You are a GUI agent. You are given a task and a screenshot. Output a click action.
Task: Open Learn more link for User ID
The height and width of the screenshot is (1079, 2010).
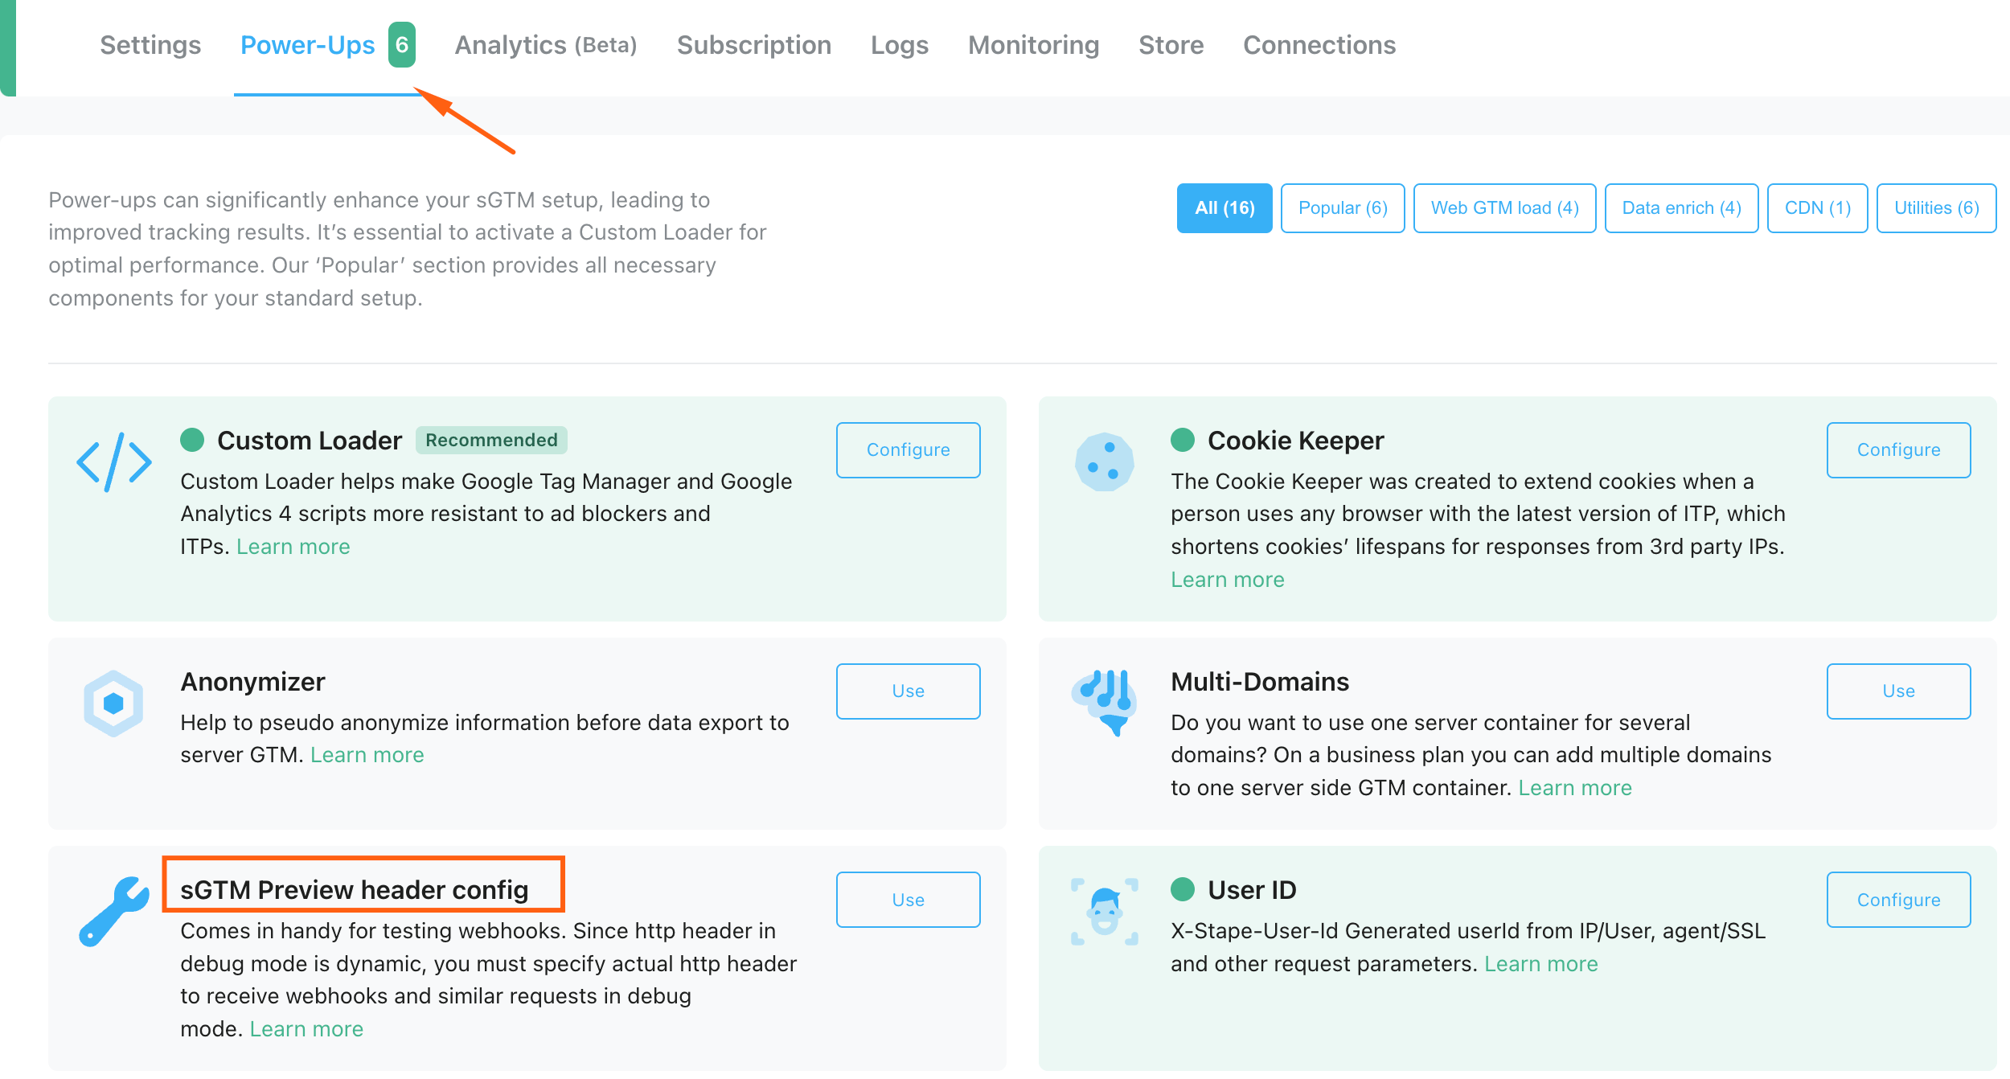tap(1541, 964)
